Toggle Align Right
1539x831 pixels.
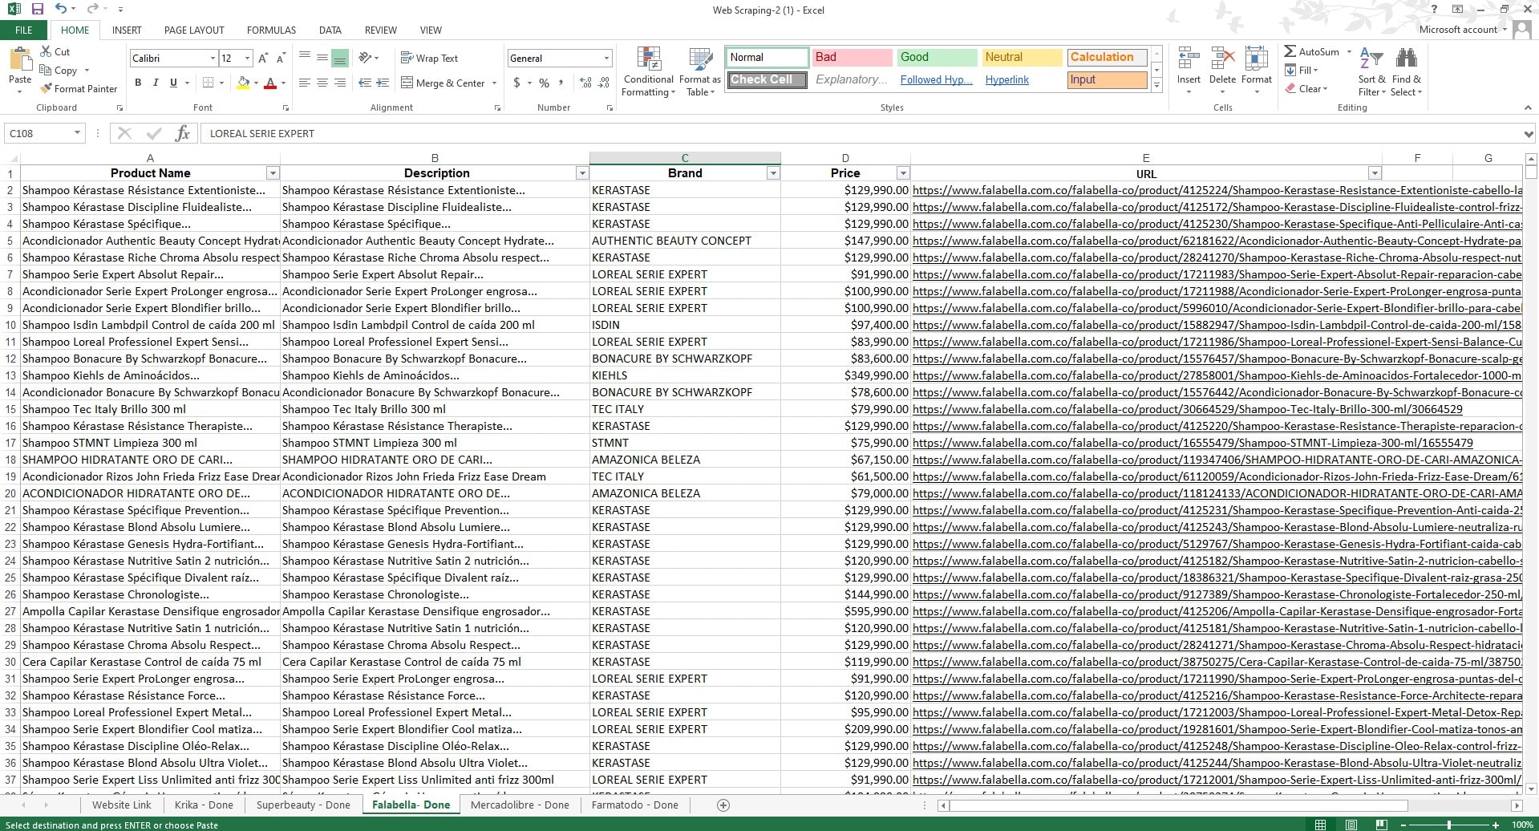pyautogui.click(x=340, y=83)
